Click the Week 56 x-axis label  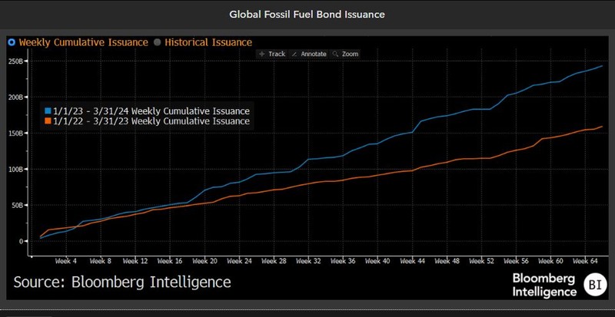[x=517, y=262]
